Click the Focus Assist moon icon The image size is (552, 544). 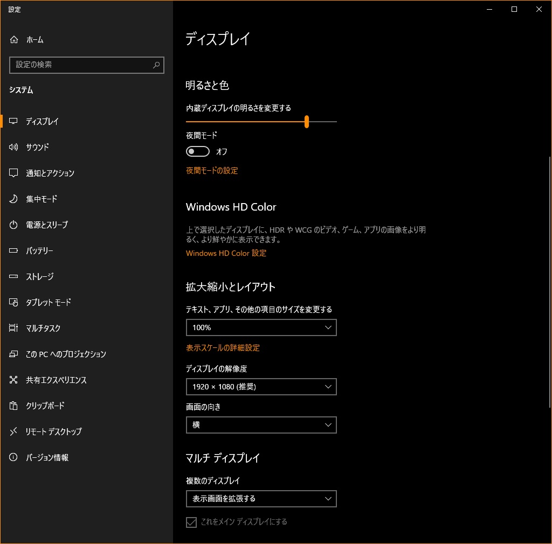(14, 199)
